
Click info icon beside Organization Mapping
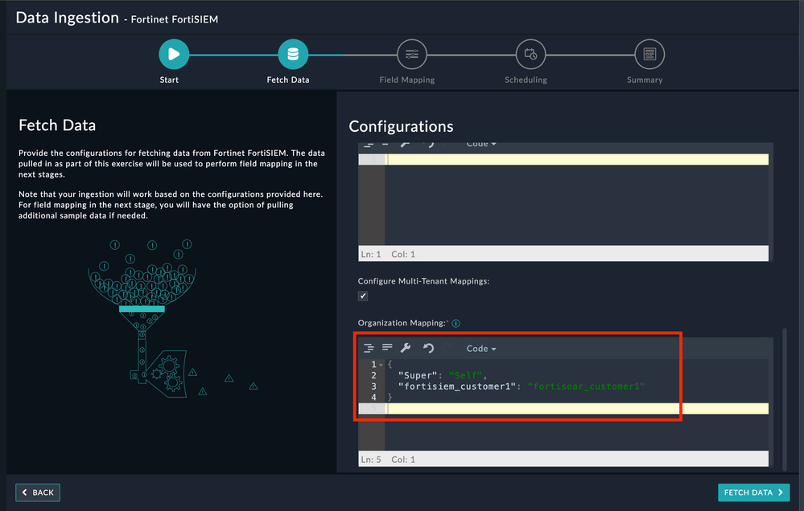click(456, 324)
